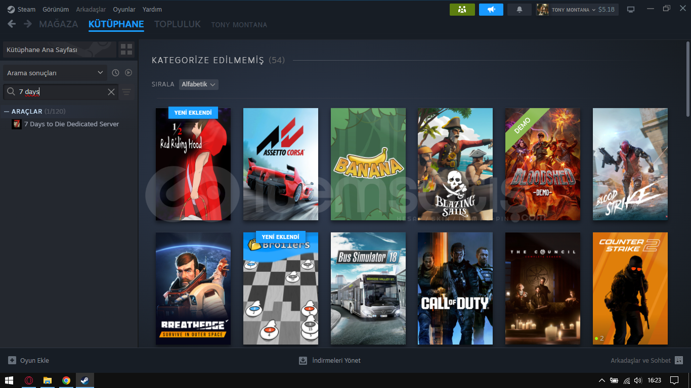Open The Council game cover

coord(543,288)
